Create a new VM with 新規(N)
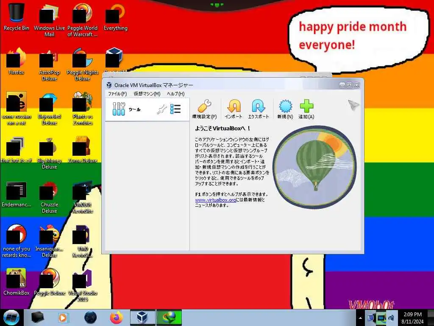The image size is (434, 326). [285, 109]
